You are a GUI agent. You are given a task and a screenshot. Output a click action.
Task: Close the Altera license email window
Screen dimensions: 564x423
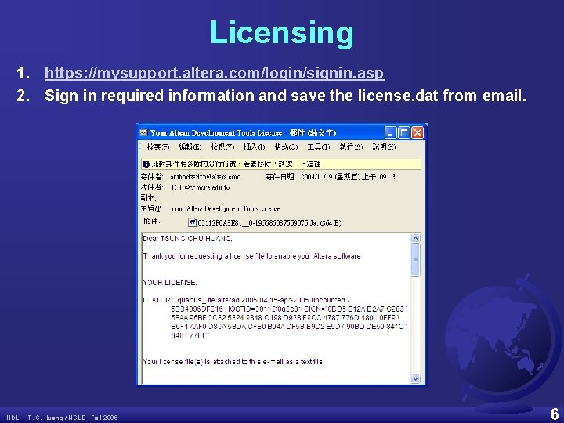pyautogui.click(x=418, y=132)
